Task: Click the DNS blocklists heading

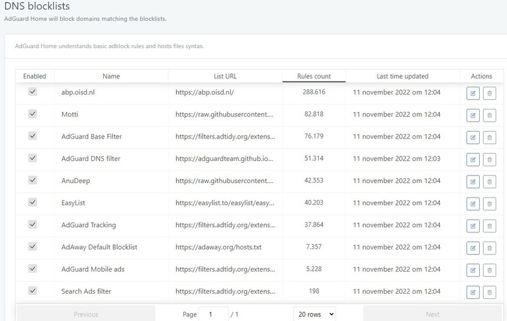Action: 37,6
